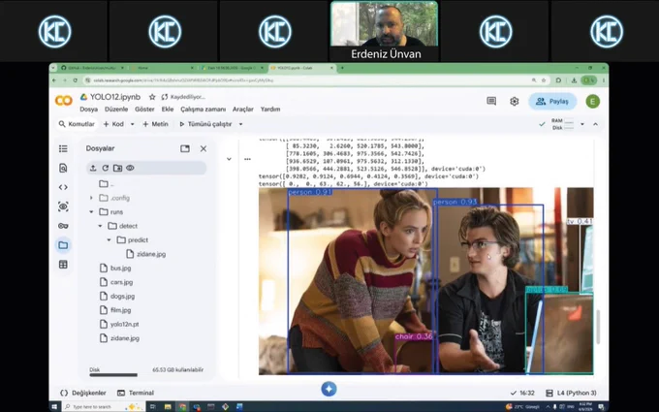
Task: Click the browser back arrow
Action: pyautogui.click(x=54, y=80)
